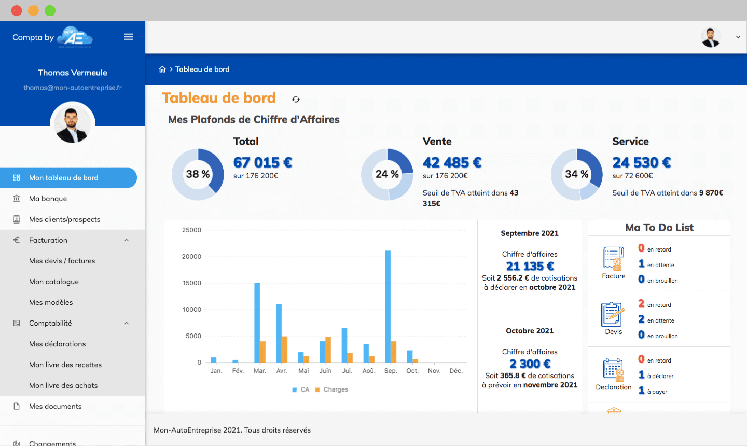Click the Ma banque bank icon
This screenshot has height=446, width=747.
pos(17,199)
